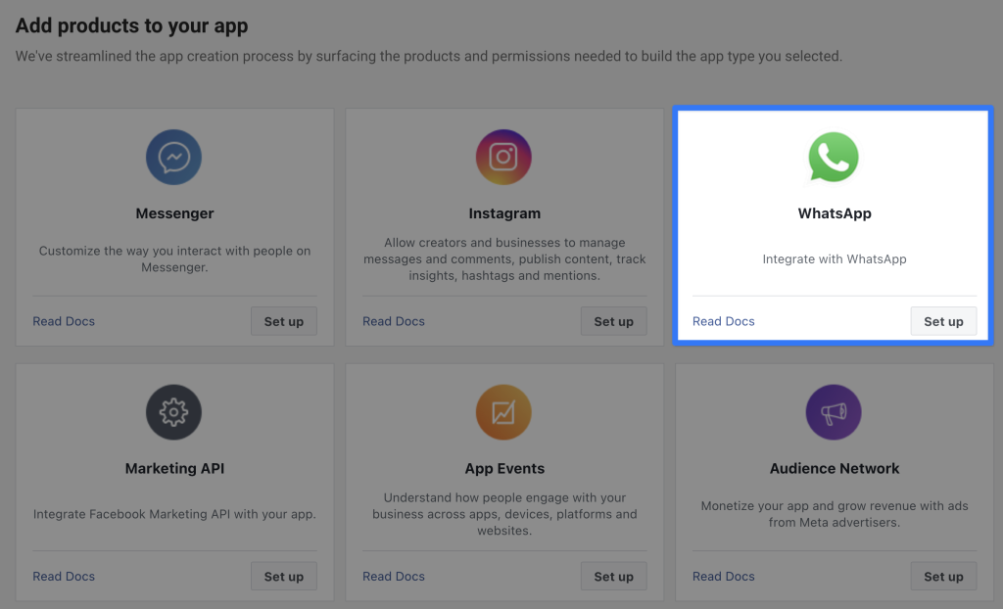Click the Instagram product card
The image size is (1003, 609).
click(x=503, y=225)
